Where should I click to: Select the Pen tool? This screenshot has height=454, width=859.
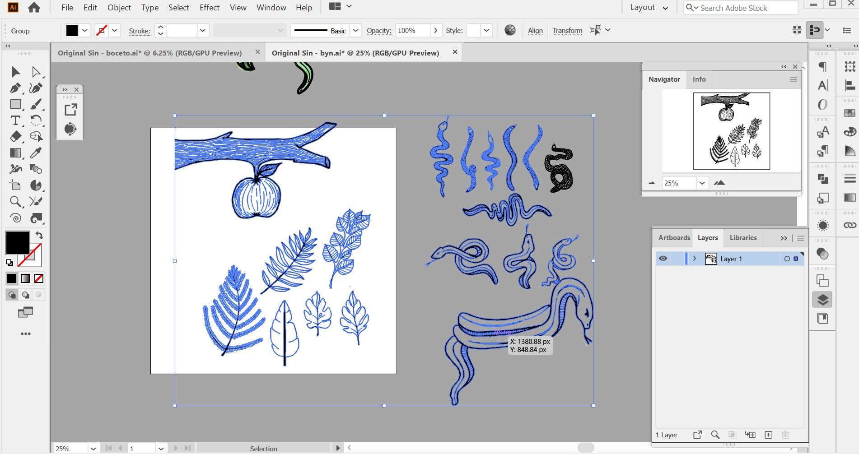pos(15,88)
